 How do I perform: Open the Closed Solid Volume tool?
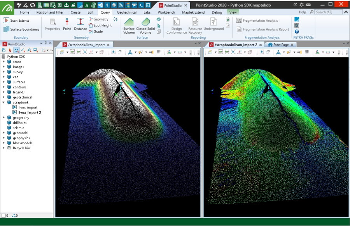click(145, 26)
